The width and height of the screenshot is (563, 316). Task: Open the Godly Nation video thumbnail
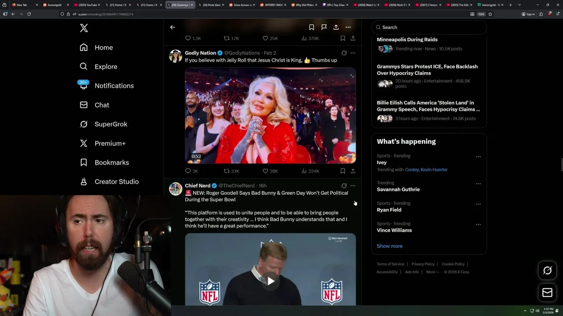coord(270,115)
